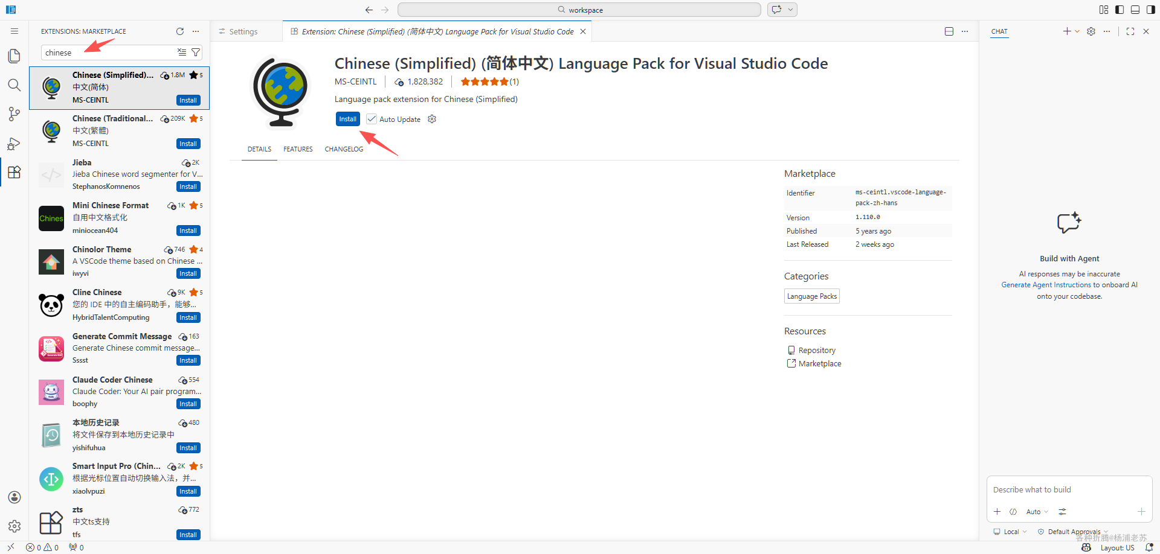Toggle the bottom panel visibility
This screenshot has height=554, width=1160.
(1135, 10)
